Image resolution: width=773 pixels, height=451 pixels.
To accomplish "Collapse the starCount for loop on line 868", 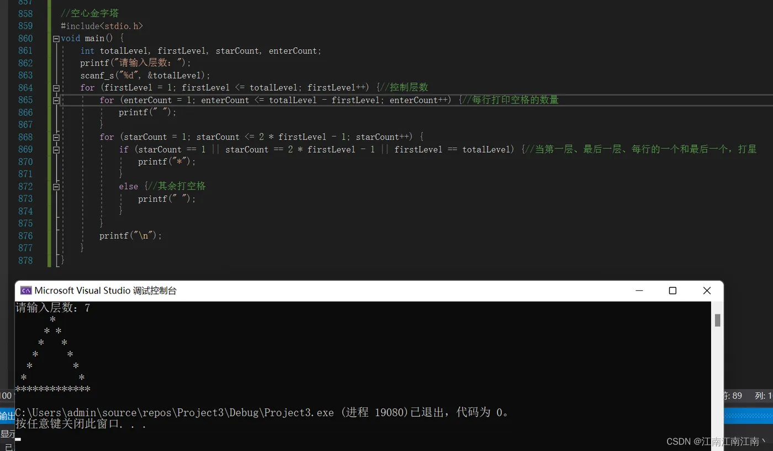I will point(56,137).
